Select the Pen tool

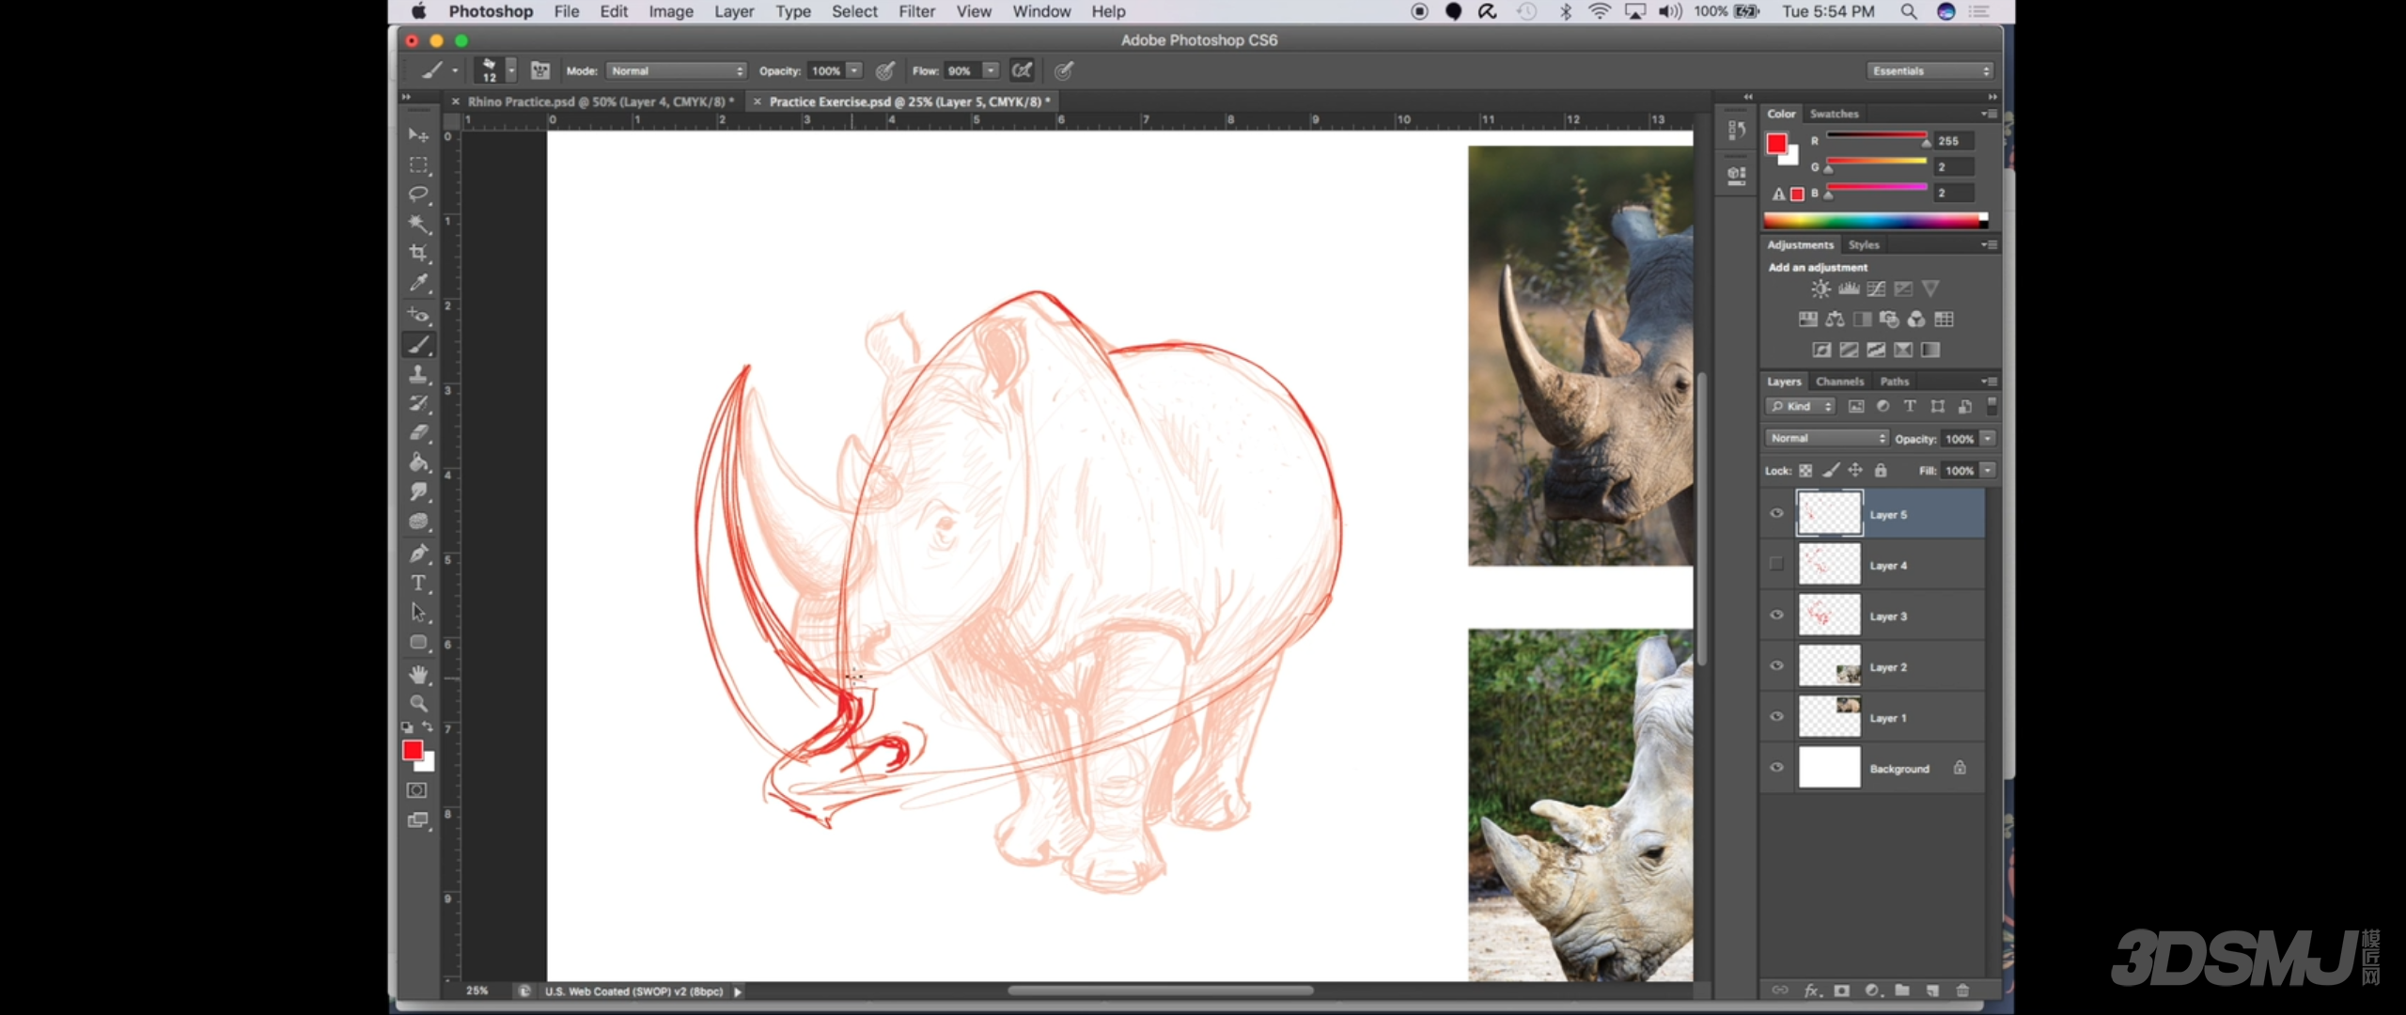[418, 554]
